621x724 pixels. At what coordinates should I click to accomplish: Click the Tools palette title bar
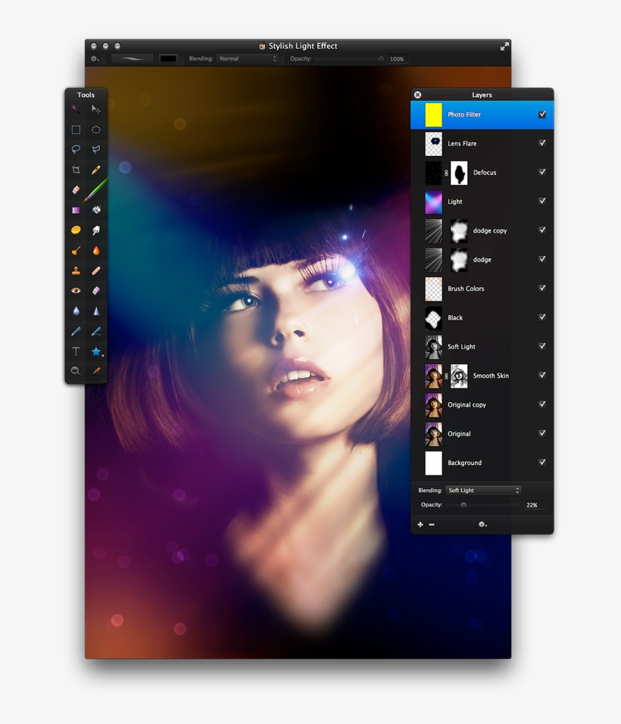[x=86, y=95]
